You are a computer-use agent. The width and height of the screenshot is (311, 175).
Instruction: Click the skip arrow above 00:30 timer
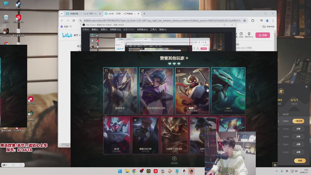[x=174, y=159]
